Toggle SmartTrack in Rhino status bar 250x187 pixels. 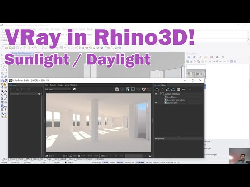pyautogui.click(x=130, y=163)
